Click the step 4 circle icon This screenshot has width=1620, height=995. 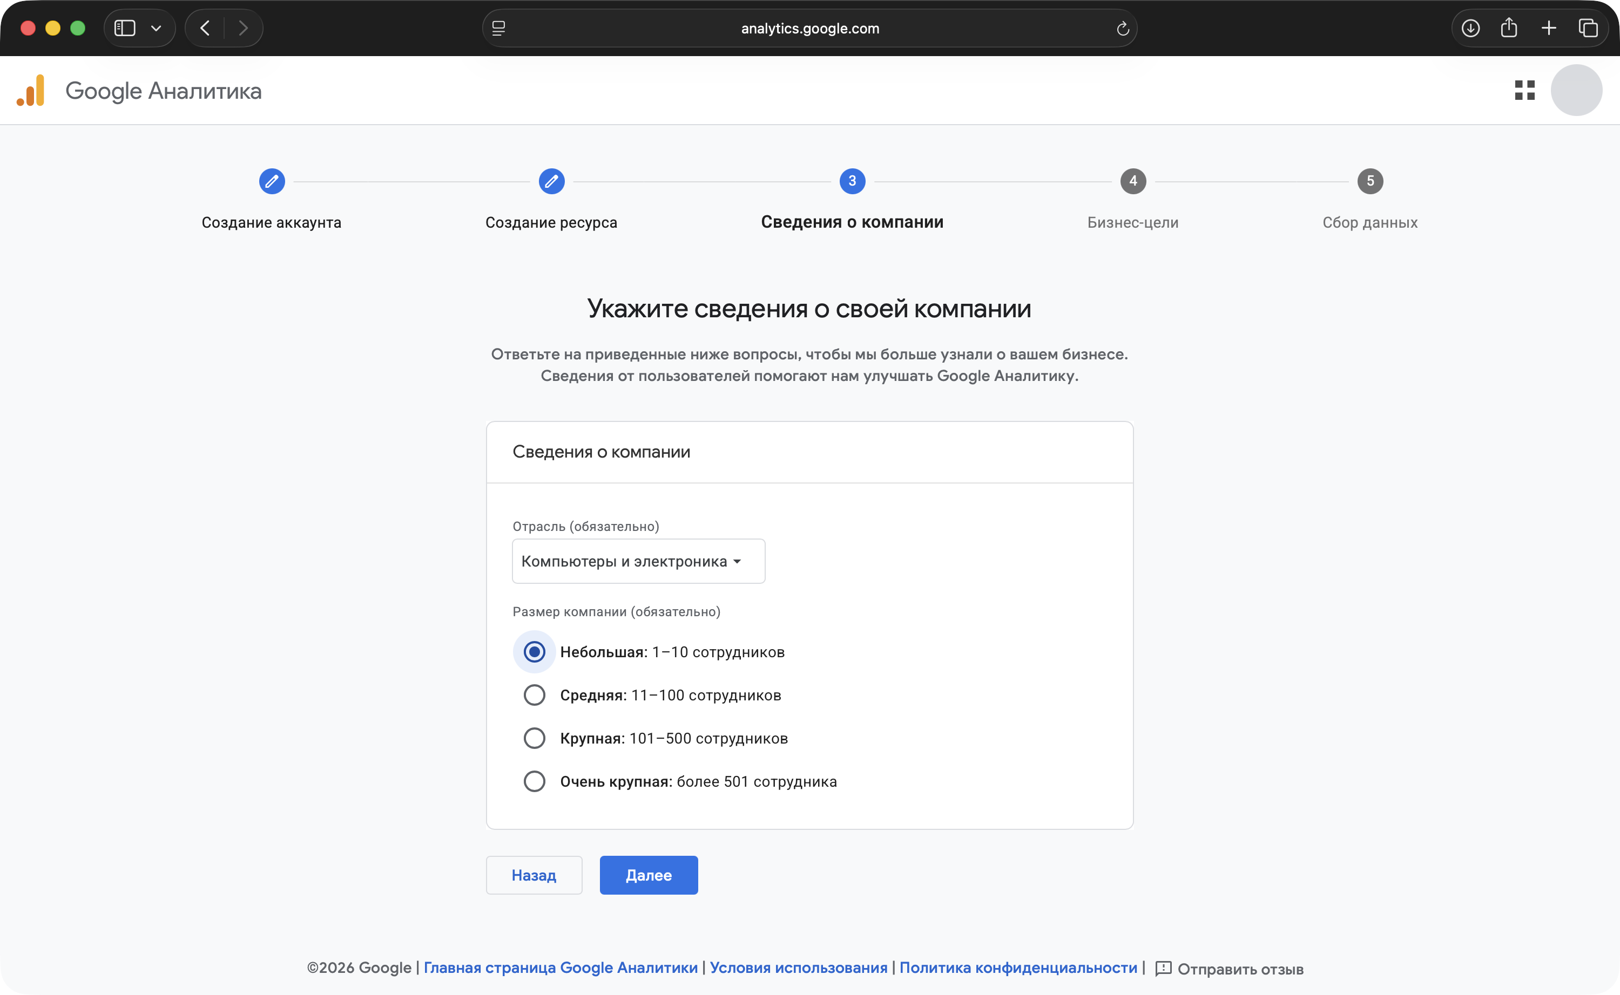tap(1133, 181)
